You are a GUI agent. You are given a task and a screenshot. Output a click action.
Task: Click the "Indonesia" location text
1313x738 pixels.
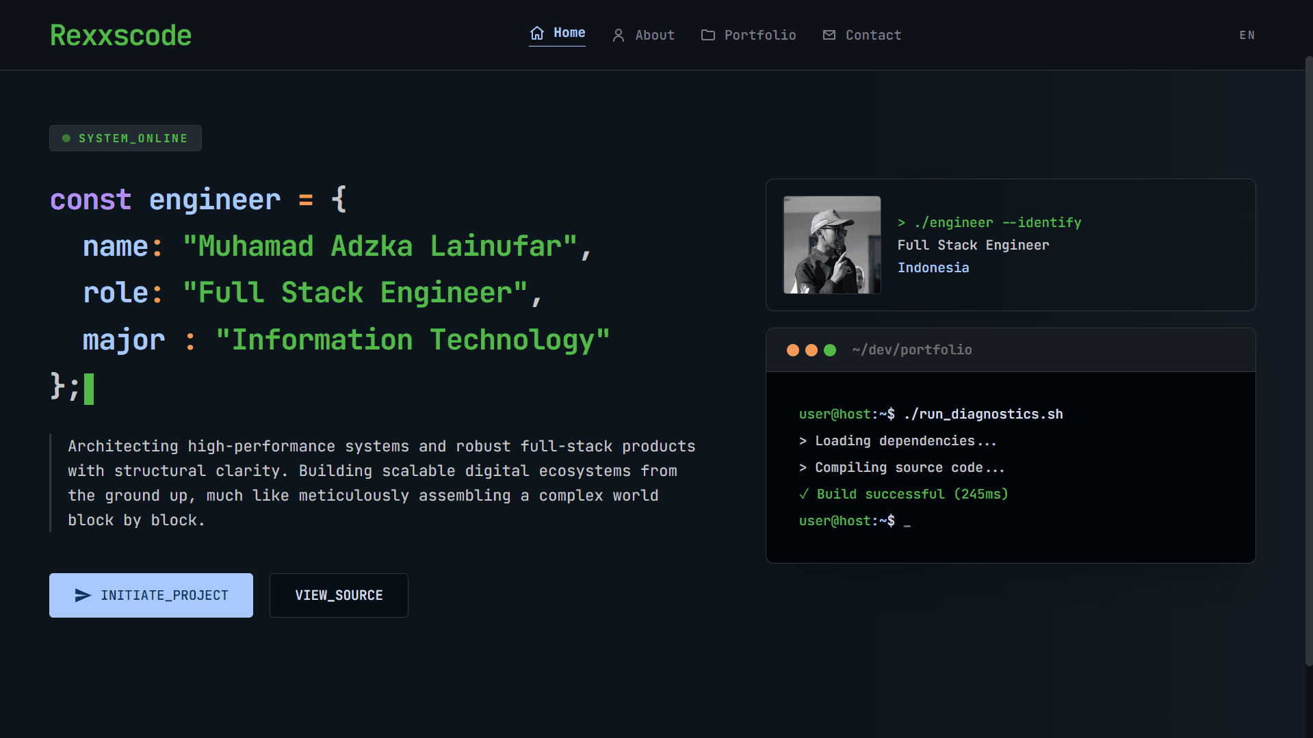933,268
